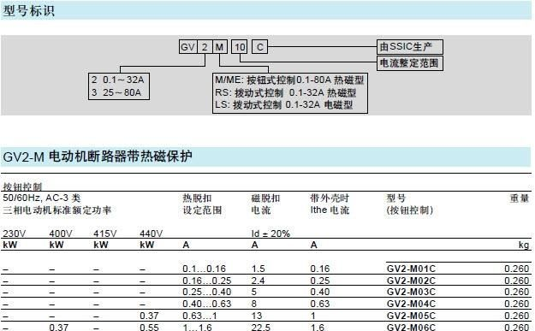Select model GV2-M02C
This screenshot has height=331, width=535.
411,281
